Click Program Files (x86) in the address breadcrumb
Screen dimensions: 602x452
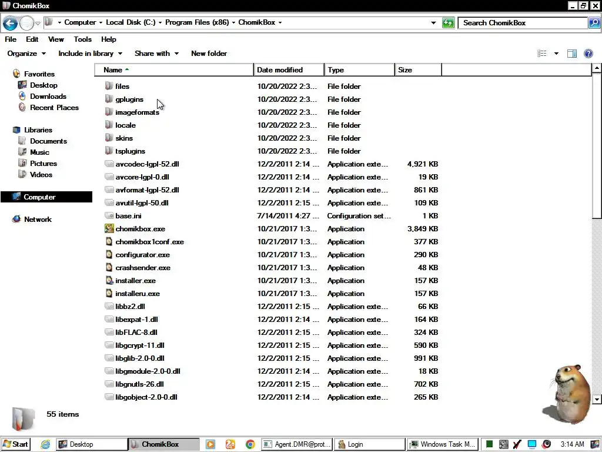point(197,22)
